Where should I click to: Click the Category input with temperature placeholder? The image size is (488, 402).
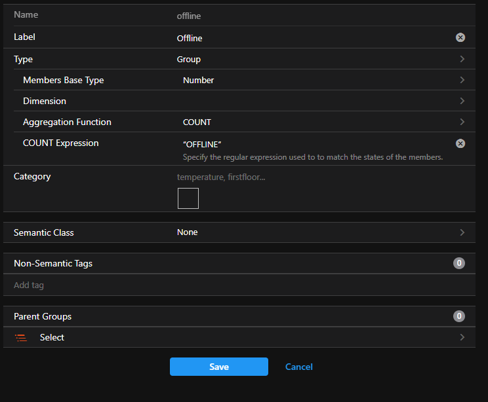[x=323, y=177]
